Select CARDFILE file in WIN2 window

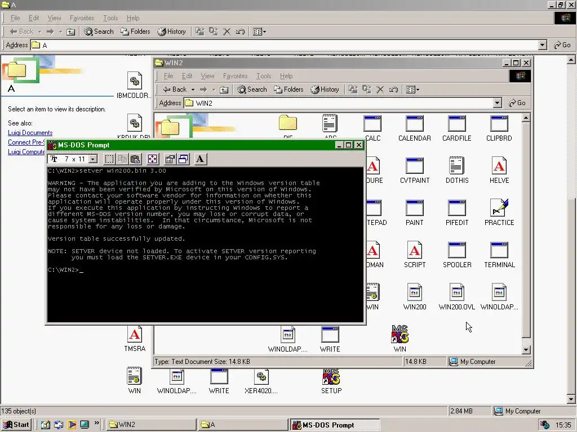tap(456, 129)
